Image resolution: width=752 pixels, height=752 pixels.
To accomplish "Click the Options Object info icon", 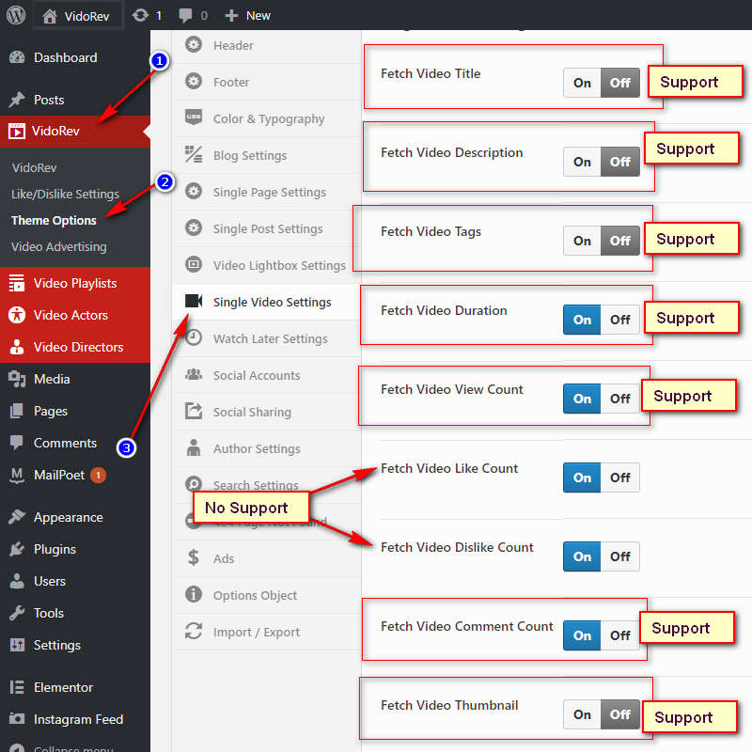I will (x=194, y=595).
